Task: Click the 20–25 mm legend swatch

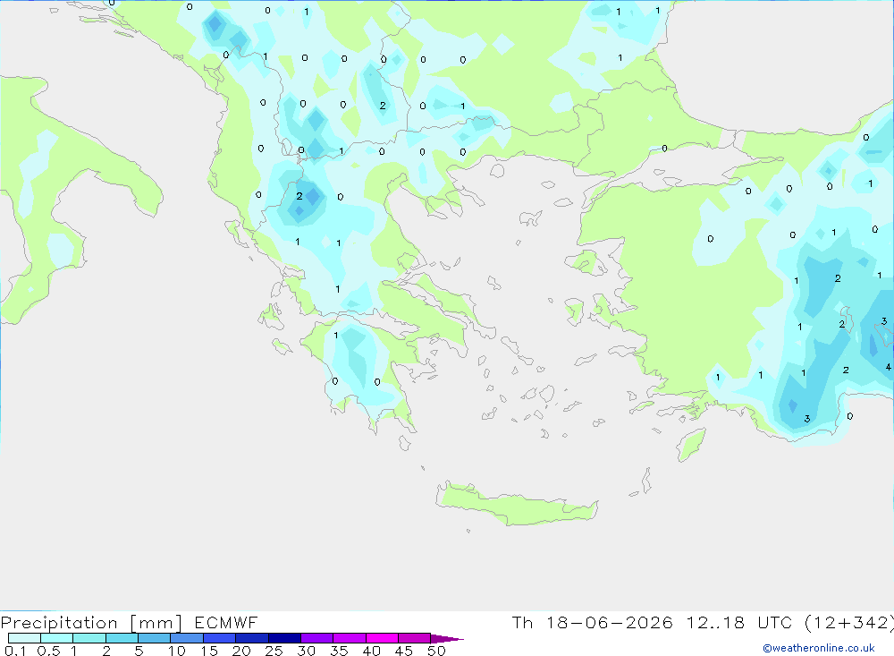Action: [x=252, y=638]
